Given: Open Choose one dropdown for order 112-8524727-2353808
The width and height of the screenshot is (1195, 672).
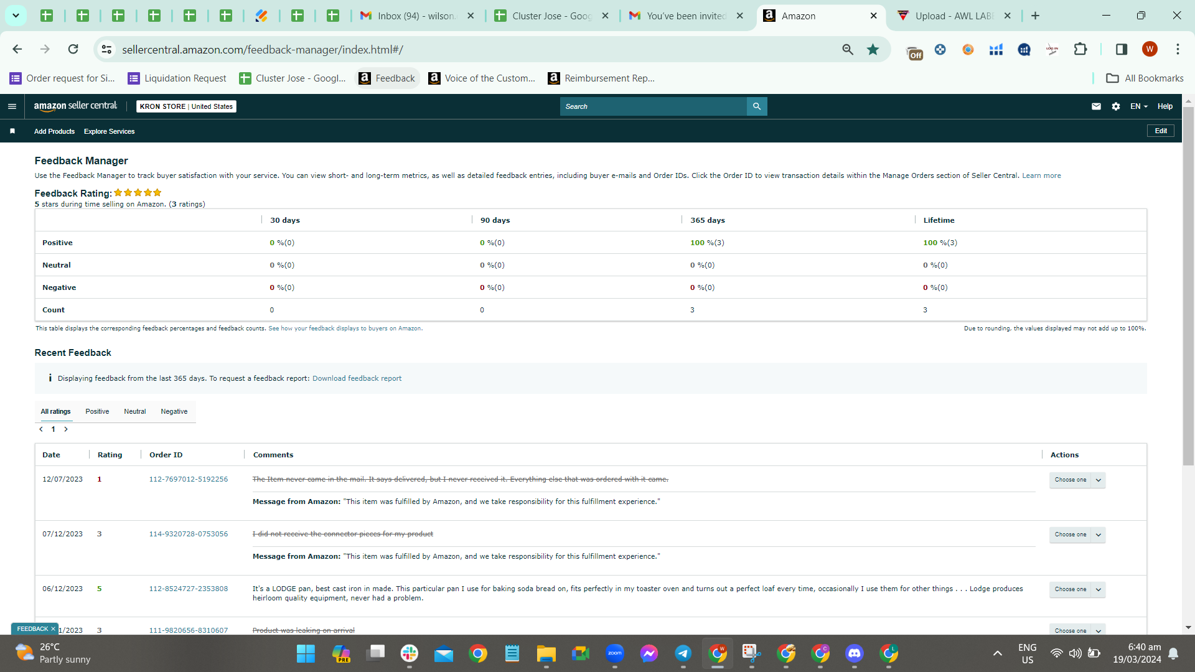Looking at the screenshot, I should pos(1077,589).
